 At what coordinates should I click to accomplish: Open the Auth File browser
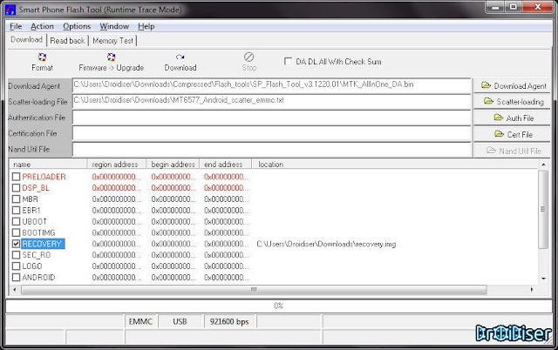512,118
